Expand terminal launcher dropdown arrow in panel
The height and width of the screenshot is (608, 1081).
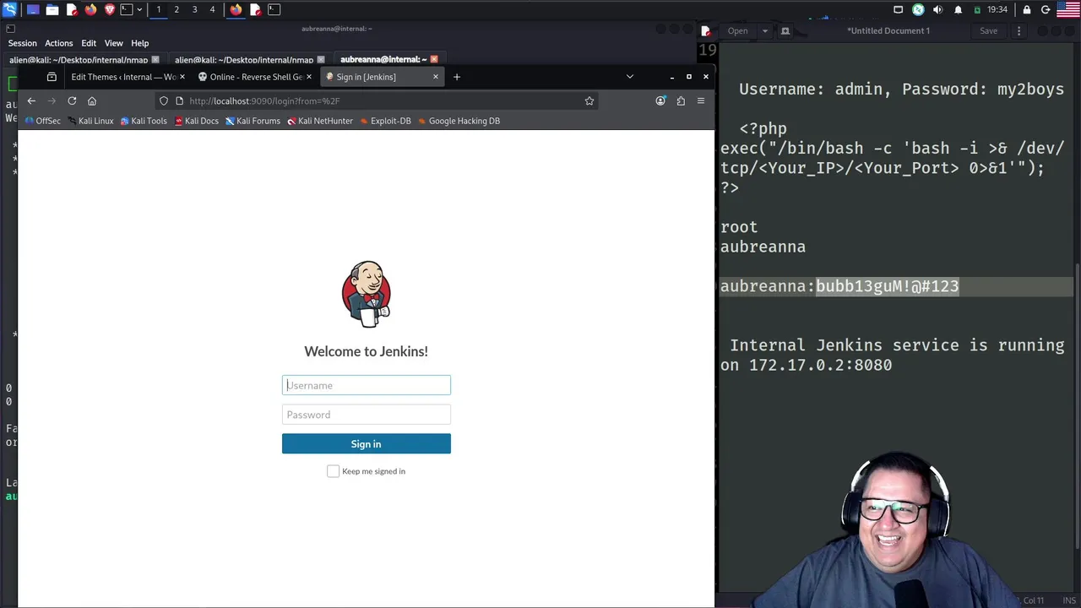(x=139, y=9)
